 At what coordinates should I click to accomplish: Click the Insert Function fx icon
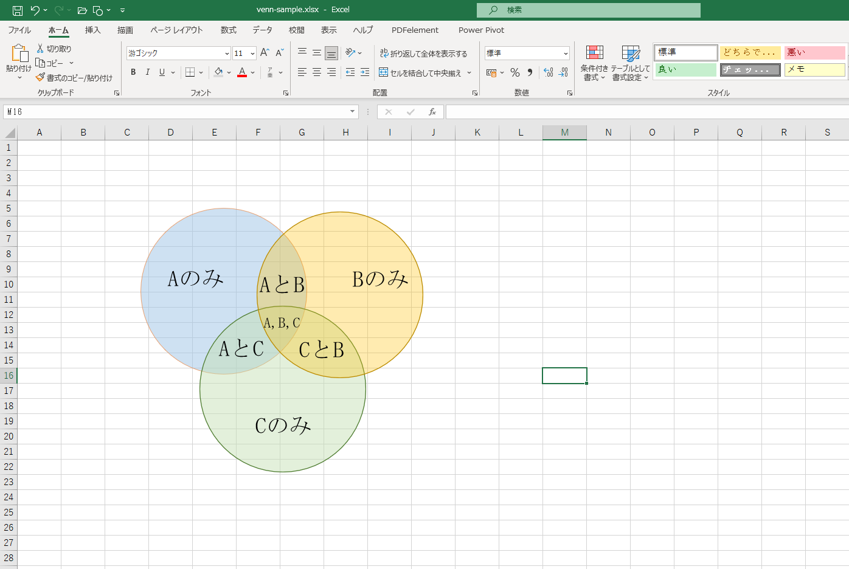(x=432, y=112)
